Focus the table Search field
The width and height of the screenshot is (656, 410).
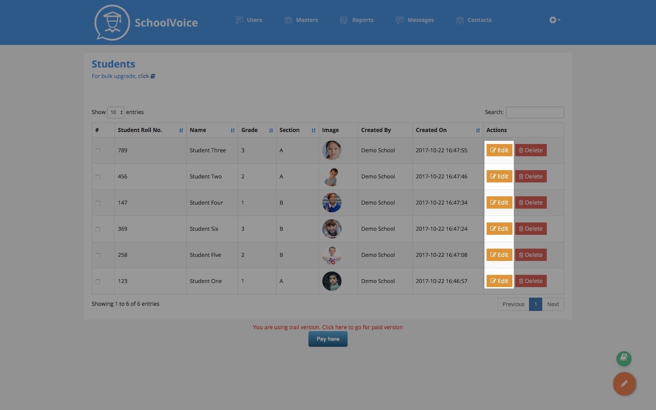[x=535, y=112]
